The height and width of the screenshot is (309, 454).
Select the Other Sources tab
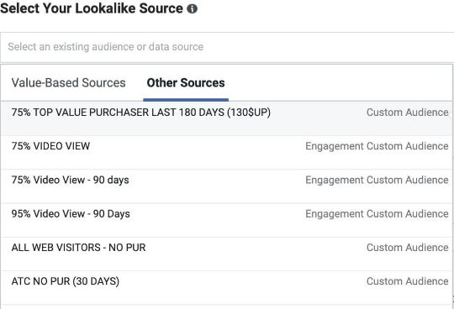click(x=186, y=82)
